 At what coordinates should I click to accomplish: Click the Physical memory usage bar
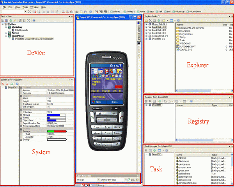57,115
